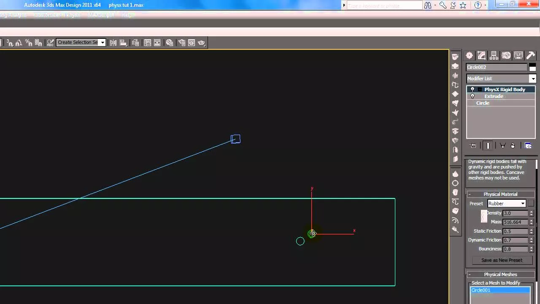Switch to the Hierarchy panel tab
Viewport: 540px width, 304px height.
(494, 56)
